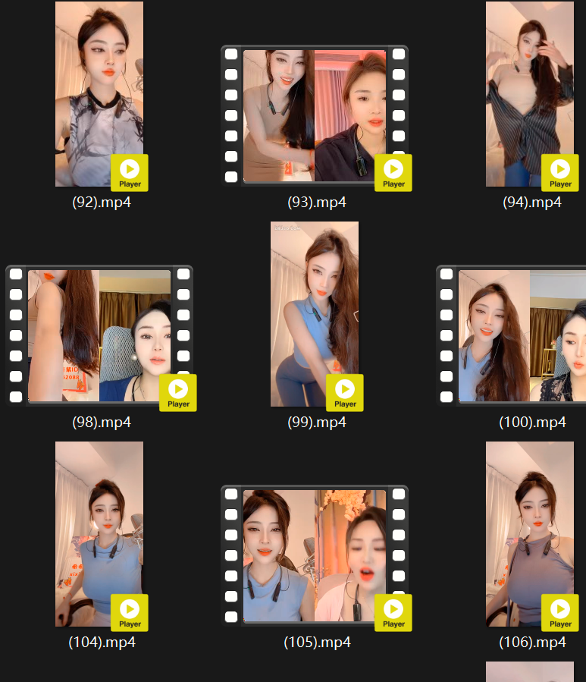Select the (93).mp4 filmstrip thumbnail
The image size is (586, 682).
tap(315, 116)
